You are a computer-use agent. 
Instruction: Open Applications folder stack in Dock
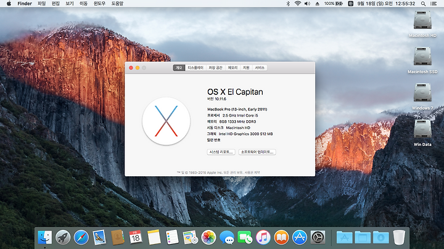pos(344,237)
